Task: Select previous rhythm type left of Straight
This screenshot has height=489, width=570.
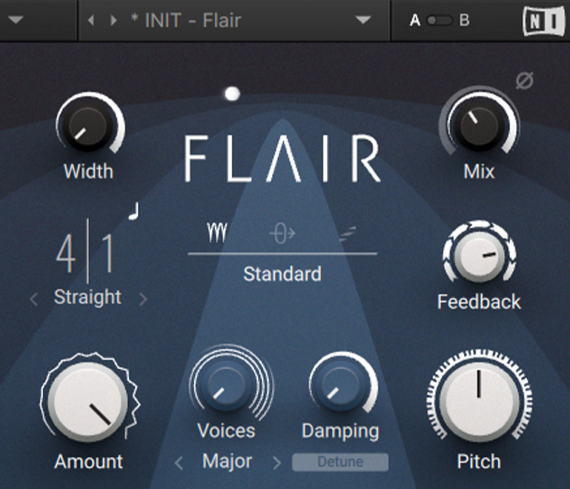Action: (x=34, y=299)
